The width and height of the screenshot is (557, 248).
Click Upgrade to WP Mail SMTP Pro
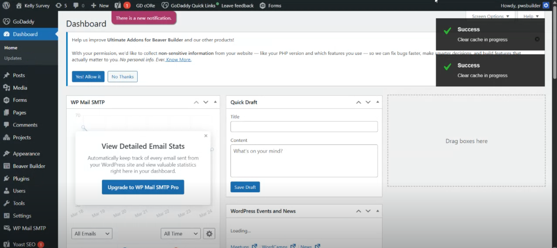[x=143, y=187]
